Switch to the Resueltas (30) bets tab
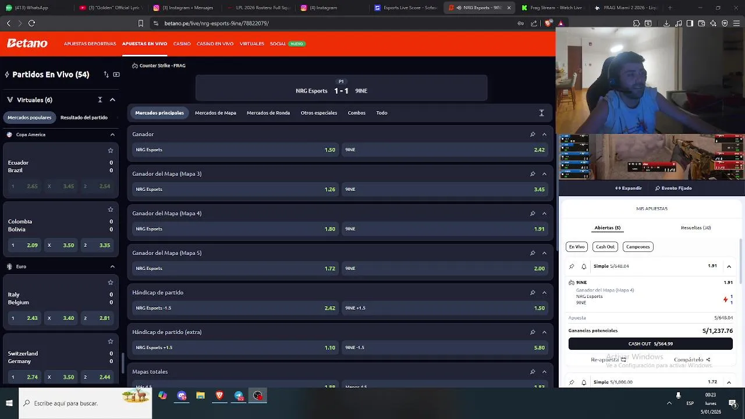 (x=696, y=228)
